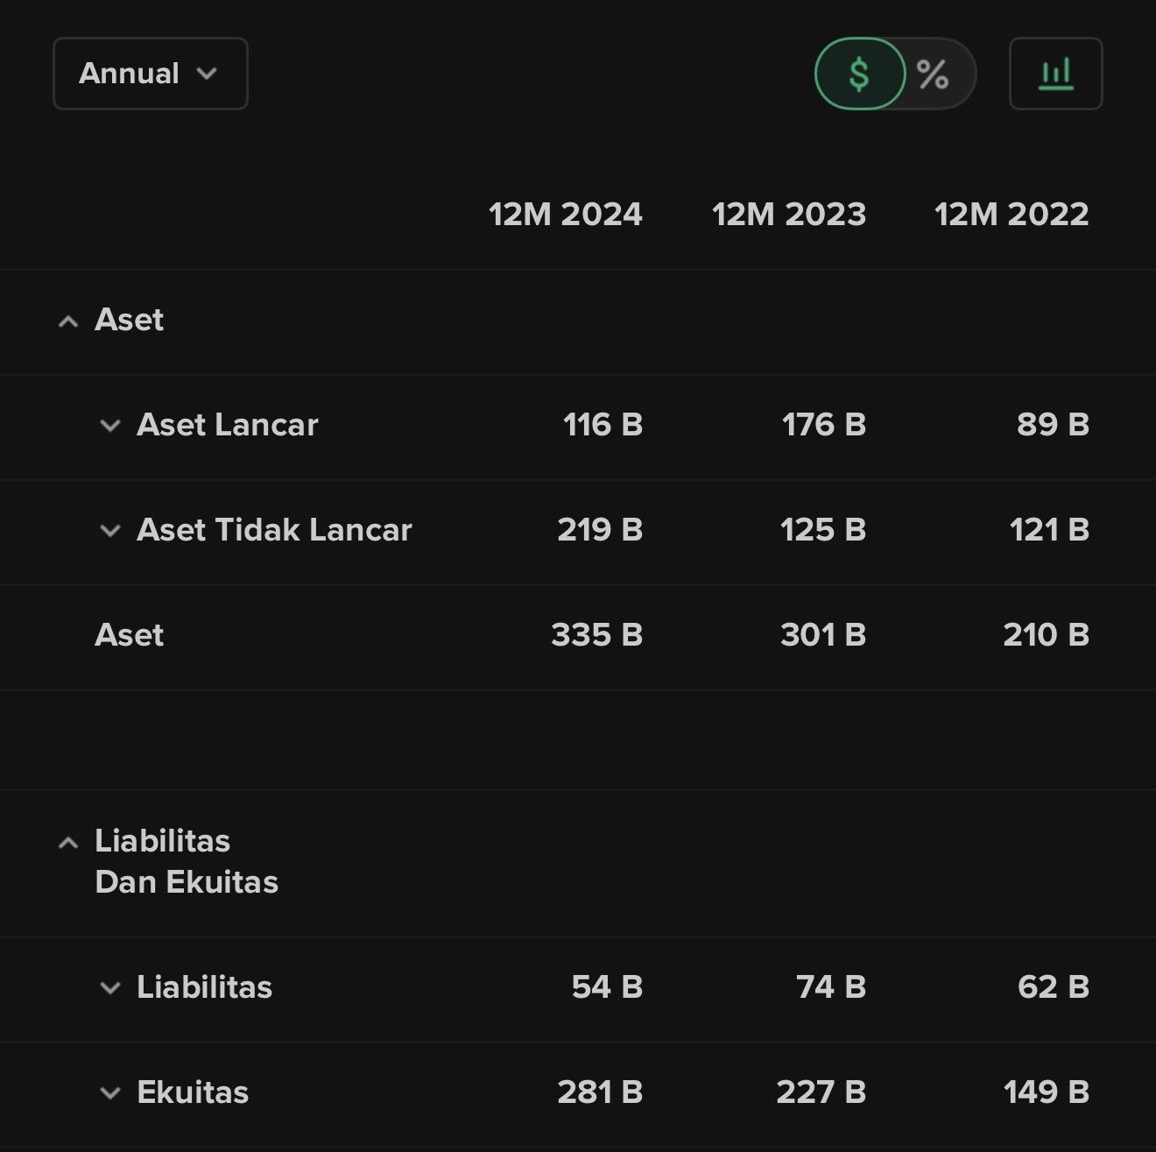Viewport: 1156px width, 1152px height.
Task: Open the Annual period dropdown
Action: 150,74
